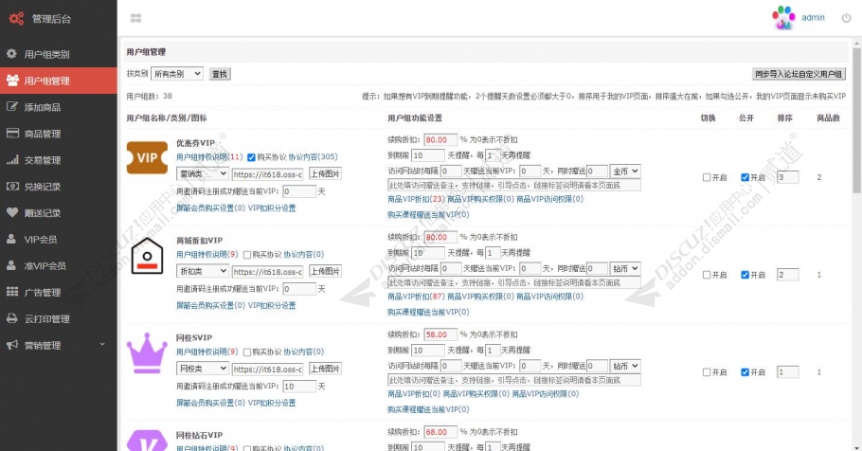
Task: Click the house tag icon for 商城折扣VIP
Action: tap(147, 256)
